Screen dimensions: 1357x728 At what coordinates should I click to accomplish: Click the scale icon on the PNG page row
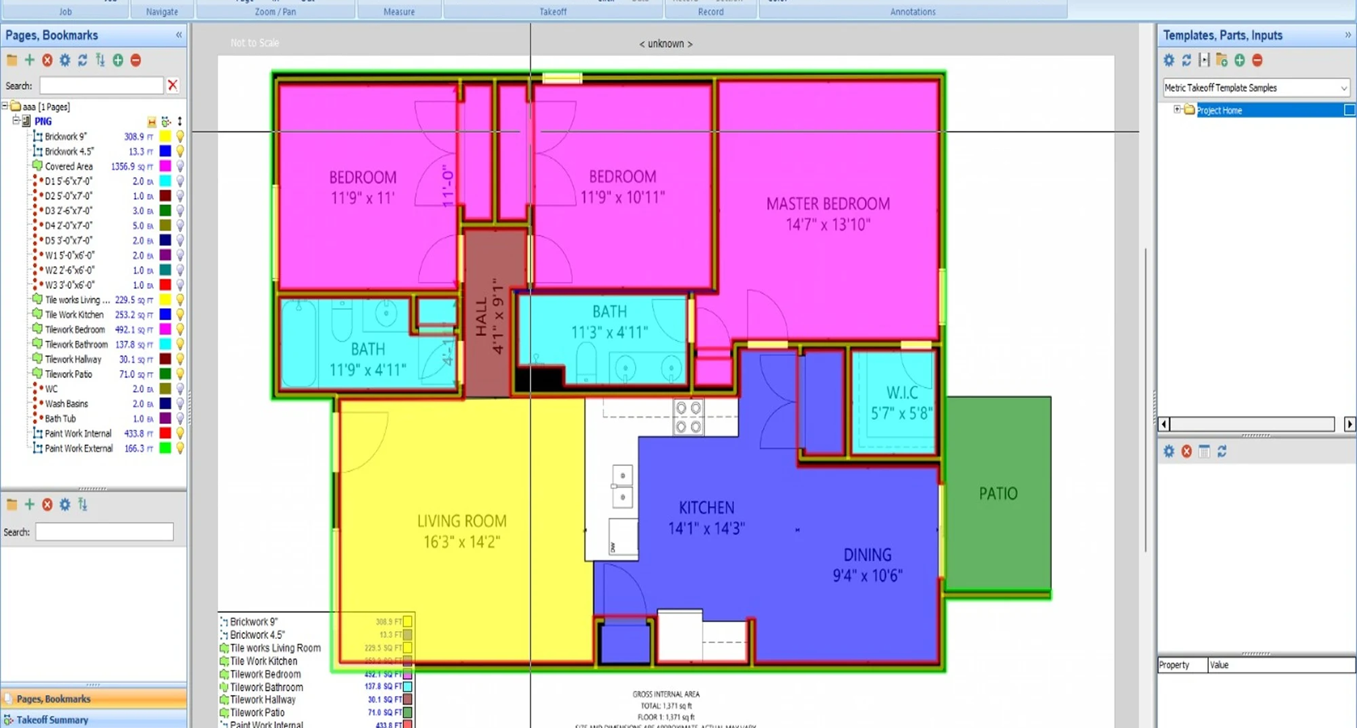click(x=152, y=122)
